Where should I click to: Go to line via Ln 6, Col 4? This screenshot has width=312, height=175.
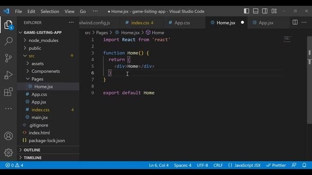point(159,165)
